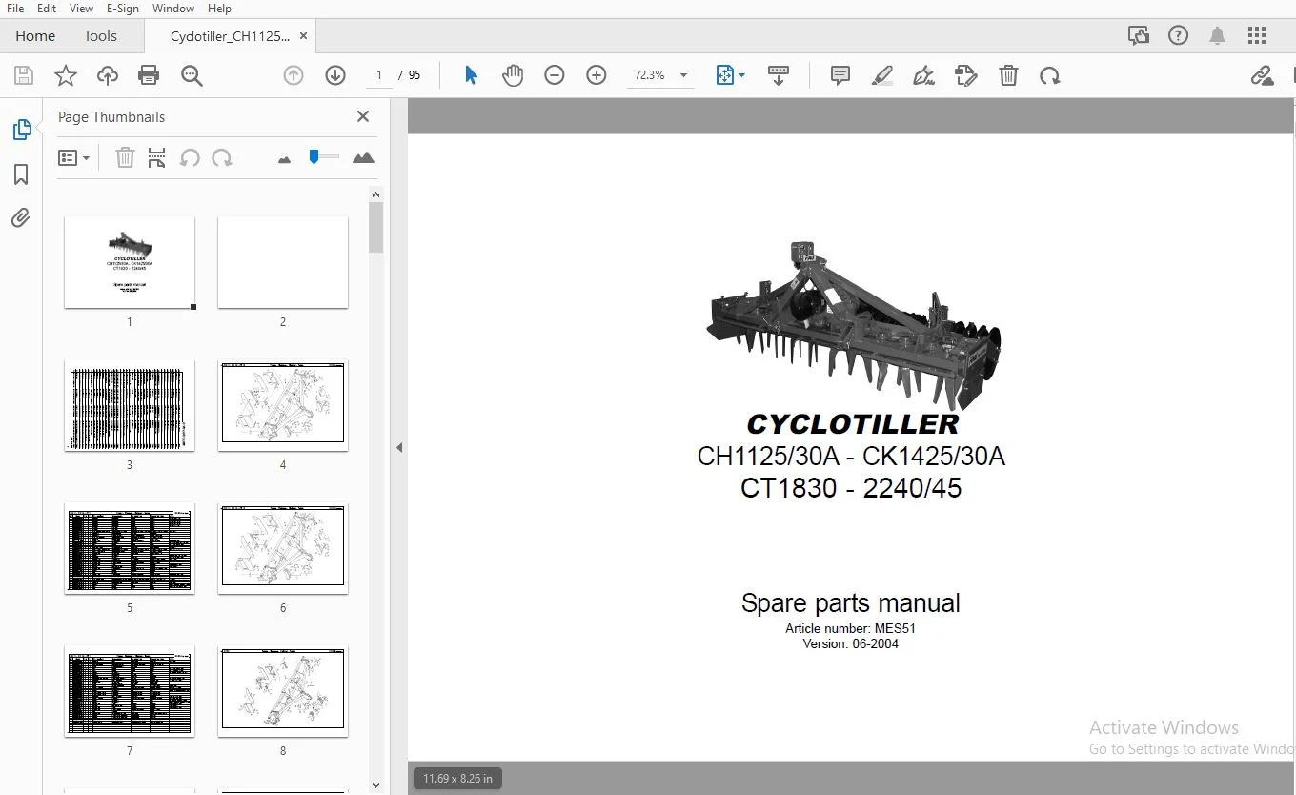
Task: Open the Window menu
Action: (x=173, y=9)
